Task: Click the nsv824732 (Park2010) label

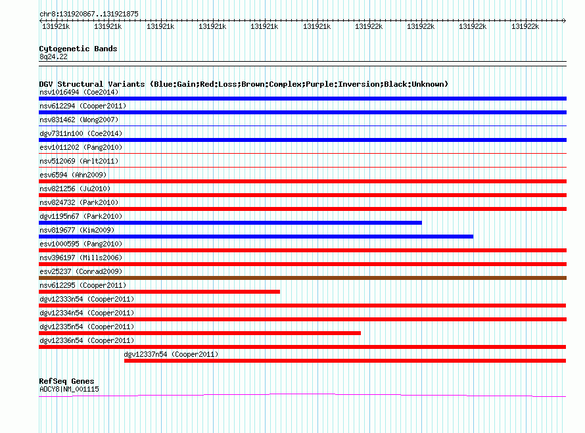Action: [x=79, y=202]
